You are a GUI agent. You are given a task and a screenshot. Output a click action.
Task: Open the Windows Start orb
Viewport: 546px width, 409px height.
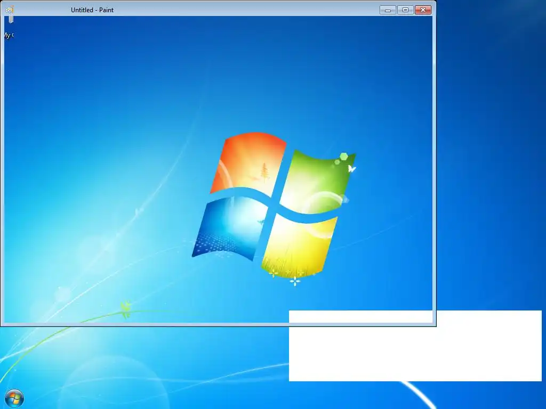point(14,398)
